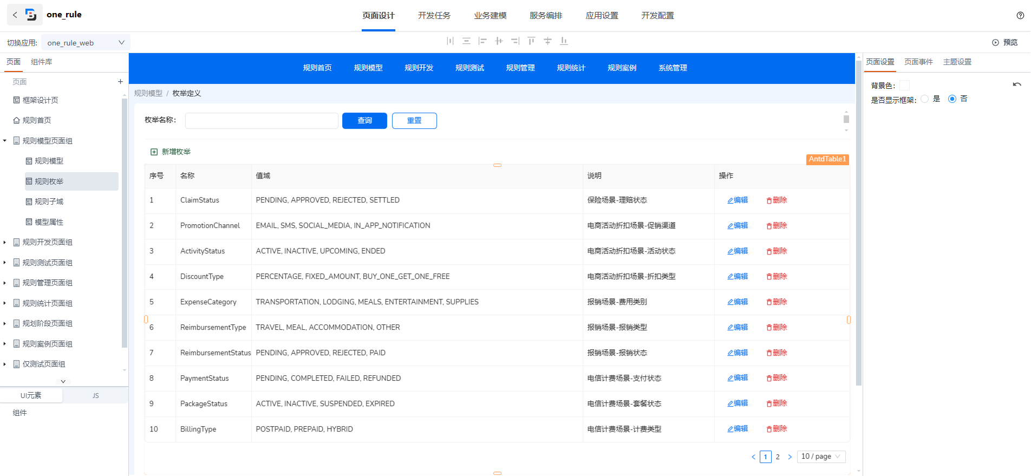Open the 服务编排 top tab

tap(546, 16)
